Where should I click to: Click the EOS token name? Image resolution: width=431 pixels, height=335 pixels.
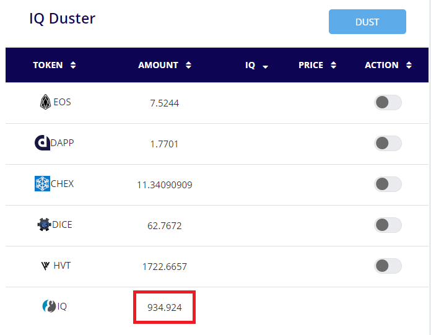coord(62,102)
